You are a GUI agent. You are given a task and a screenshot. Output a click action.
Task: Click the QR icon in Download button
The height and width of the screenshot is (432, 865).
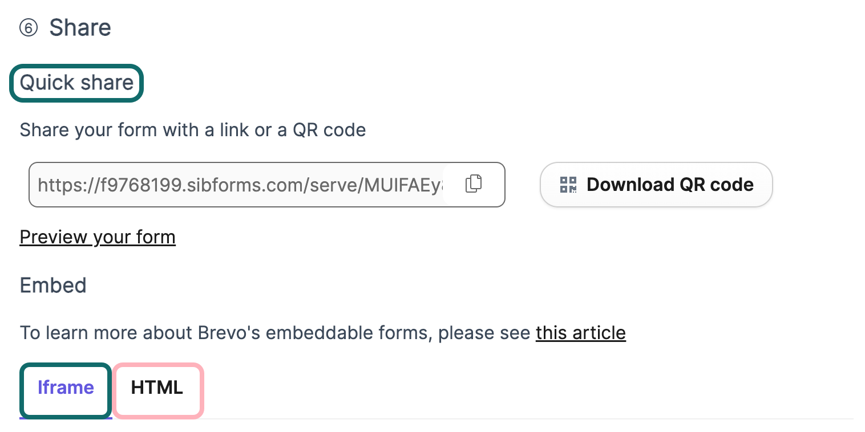click(568, 185)
